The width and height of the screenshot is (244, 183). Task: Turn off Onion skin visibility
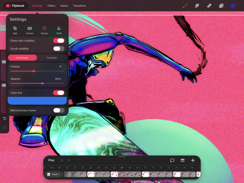(59, 41)
